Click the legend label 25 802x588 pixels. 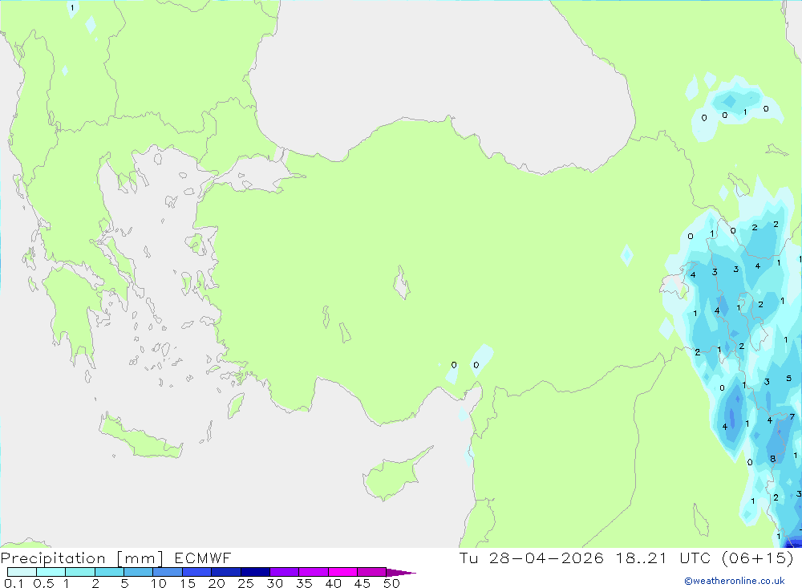(x=245, y=583)
